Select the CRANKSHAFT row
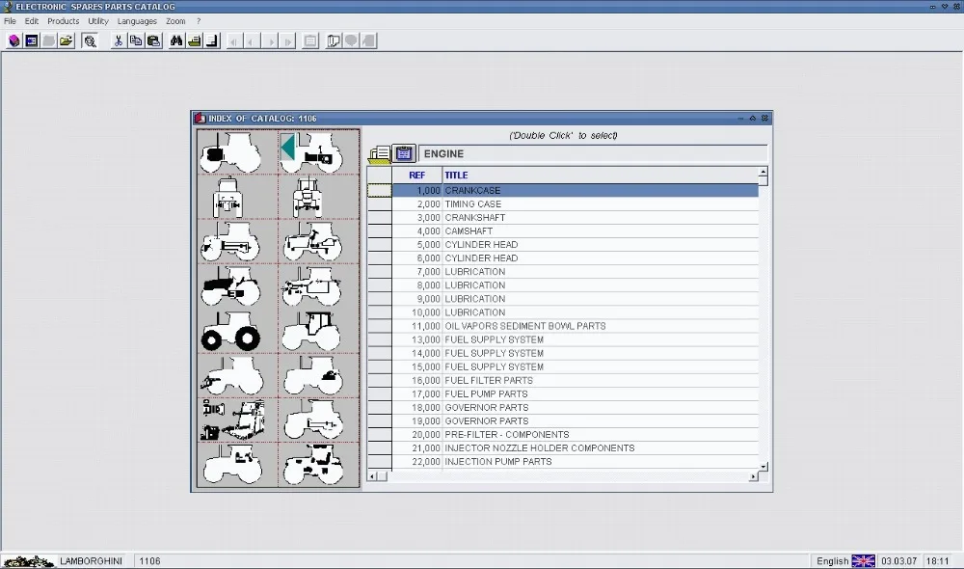The image size is (964, 569). click(x=575, y=218)
